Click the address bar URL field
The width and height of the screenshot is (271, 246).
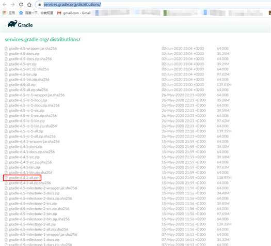pyautogui.click(x=152, y=5)
